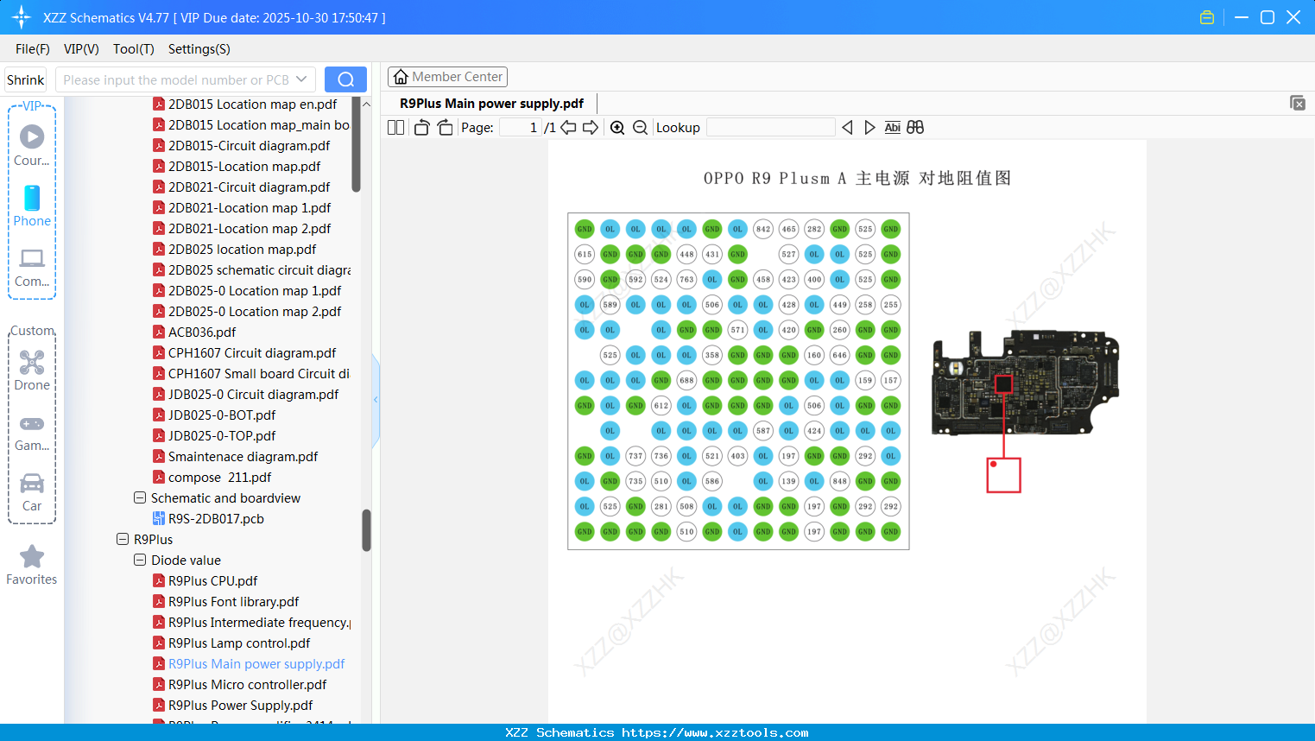
Task: Select the Phone sidebar category
Action: (x=32, y=206)
